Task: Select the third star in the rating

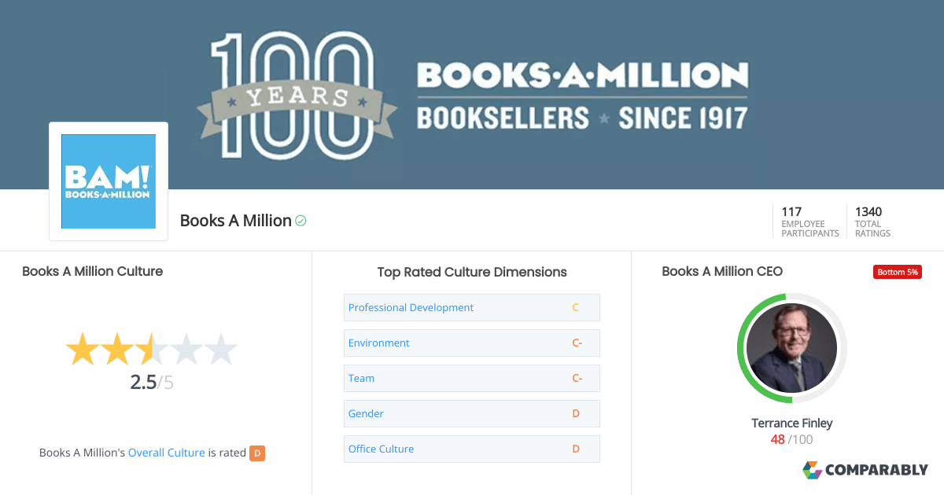Action: (x=151, y=348)
